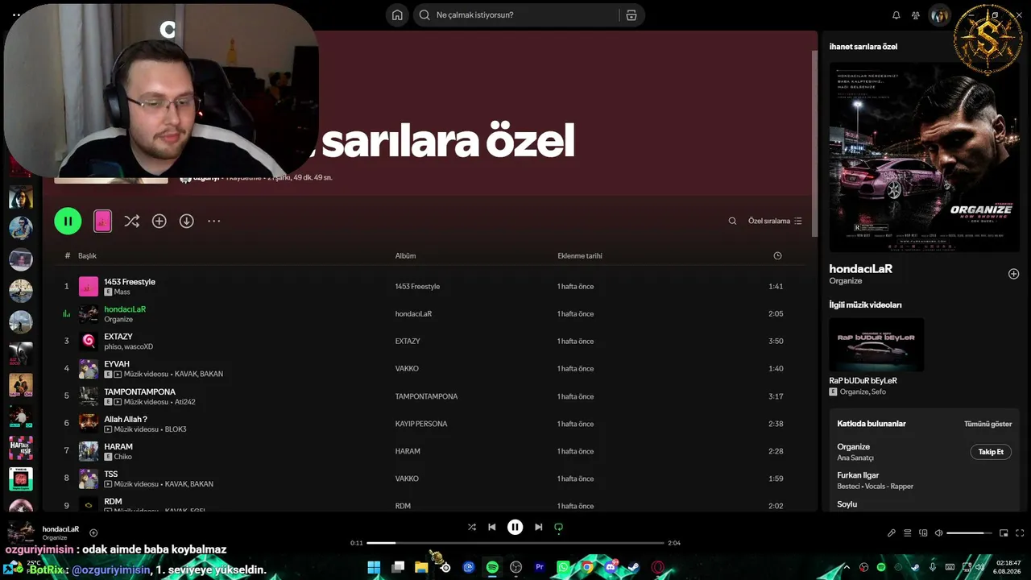Open the miniplayer icon
The image size is (1031, 580).
[1004, 532]
